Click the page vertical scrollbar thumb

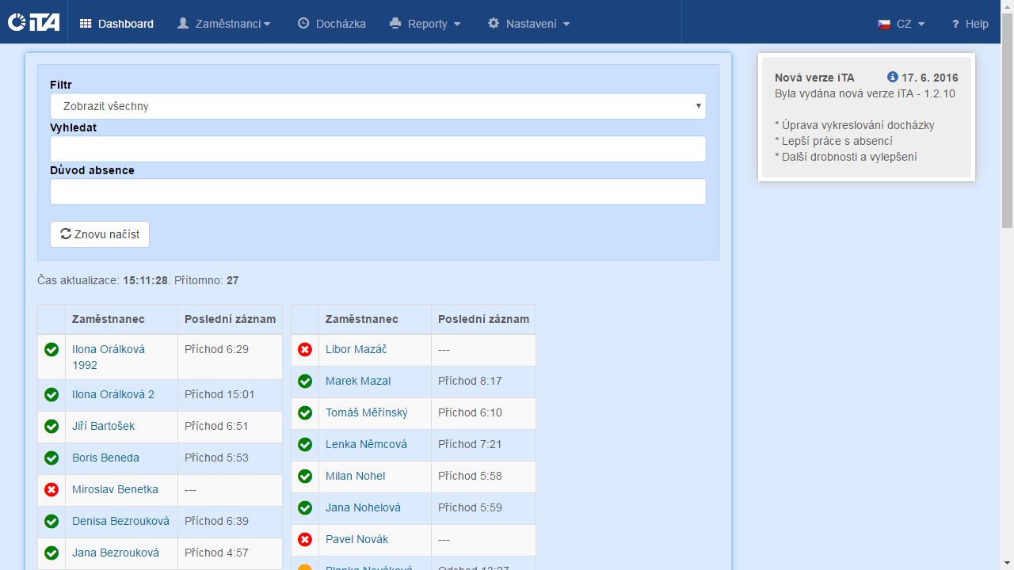pos(1007,119)
